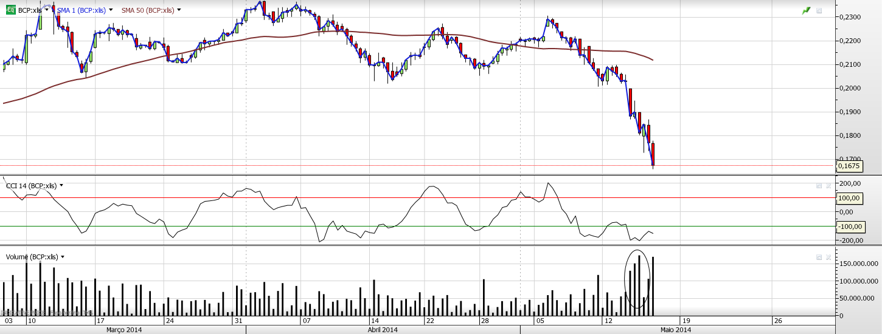The image size is (882, 334).
Task: Select the 0,1675 current price tag
Action: point(849,166)
